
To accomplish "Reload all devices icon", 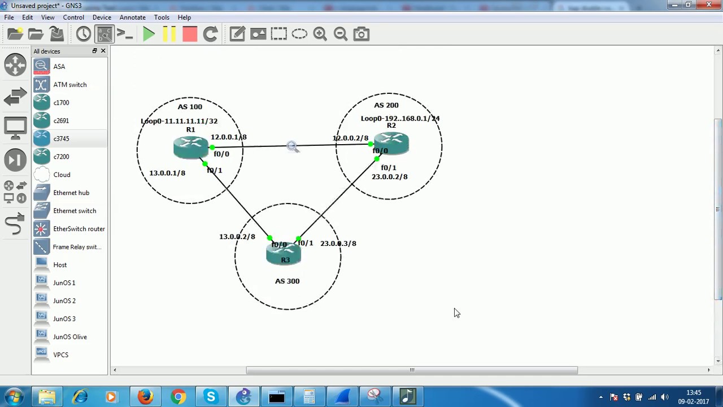I will click(210, 34).
